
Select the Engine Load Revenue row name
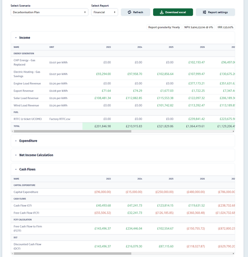coord(27,83)
